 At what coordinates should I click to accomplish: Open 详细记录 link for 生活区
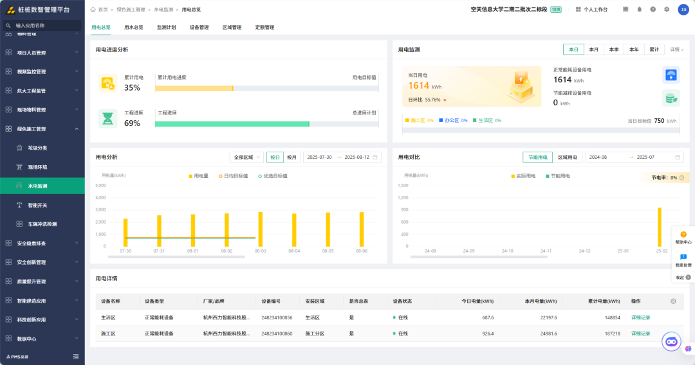tap(640, 317)
